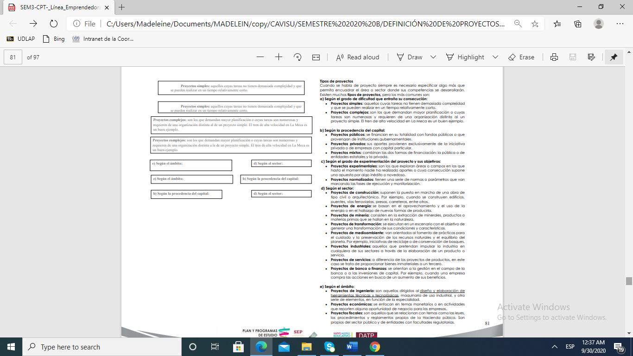Screen dimensions: 633x356
Task: Click the "Proyectos de ingeniería:" bullet text
Action: (x=353, y=291)
